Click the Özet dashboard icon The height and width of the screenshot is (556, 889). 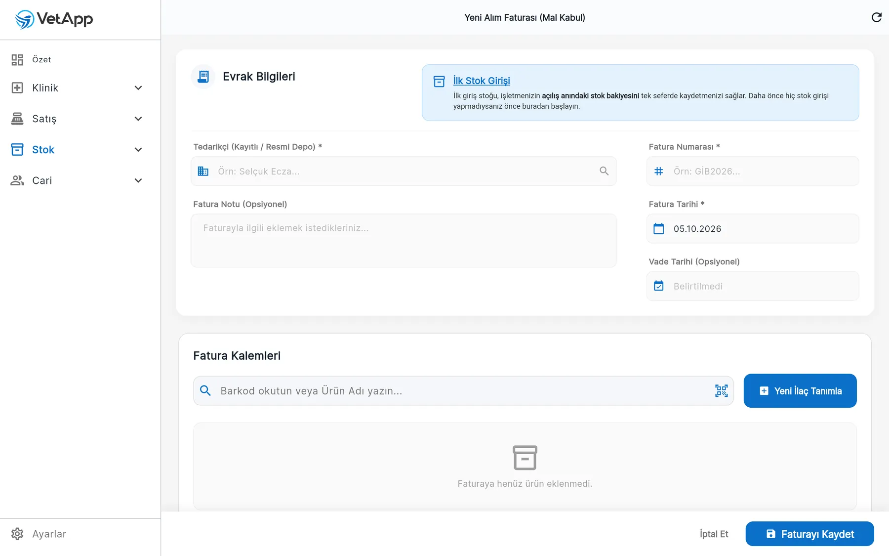tap(17, 60)
